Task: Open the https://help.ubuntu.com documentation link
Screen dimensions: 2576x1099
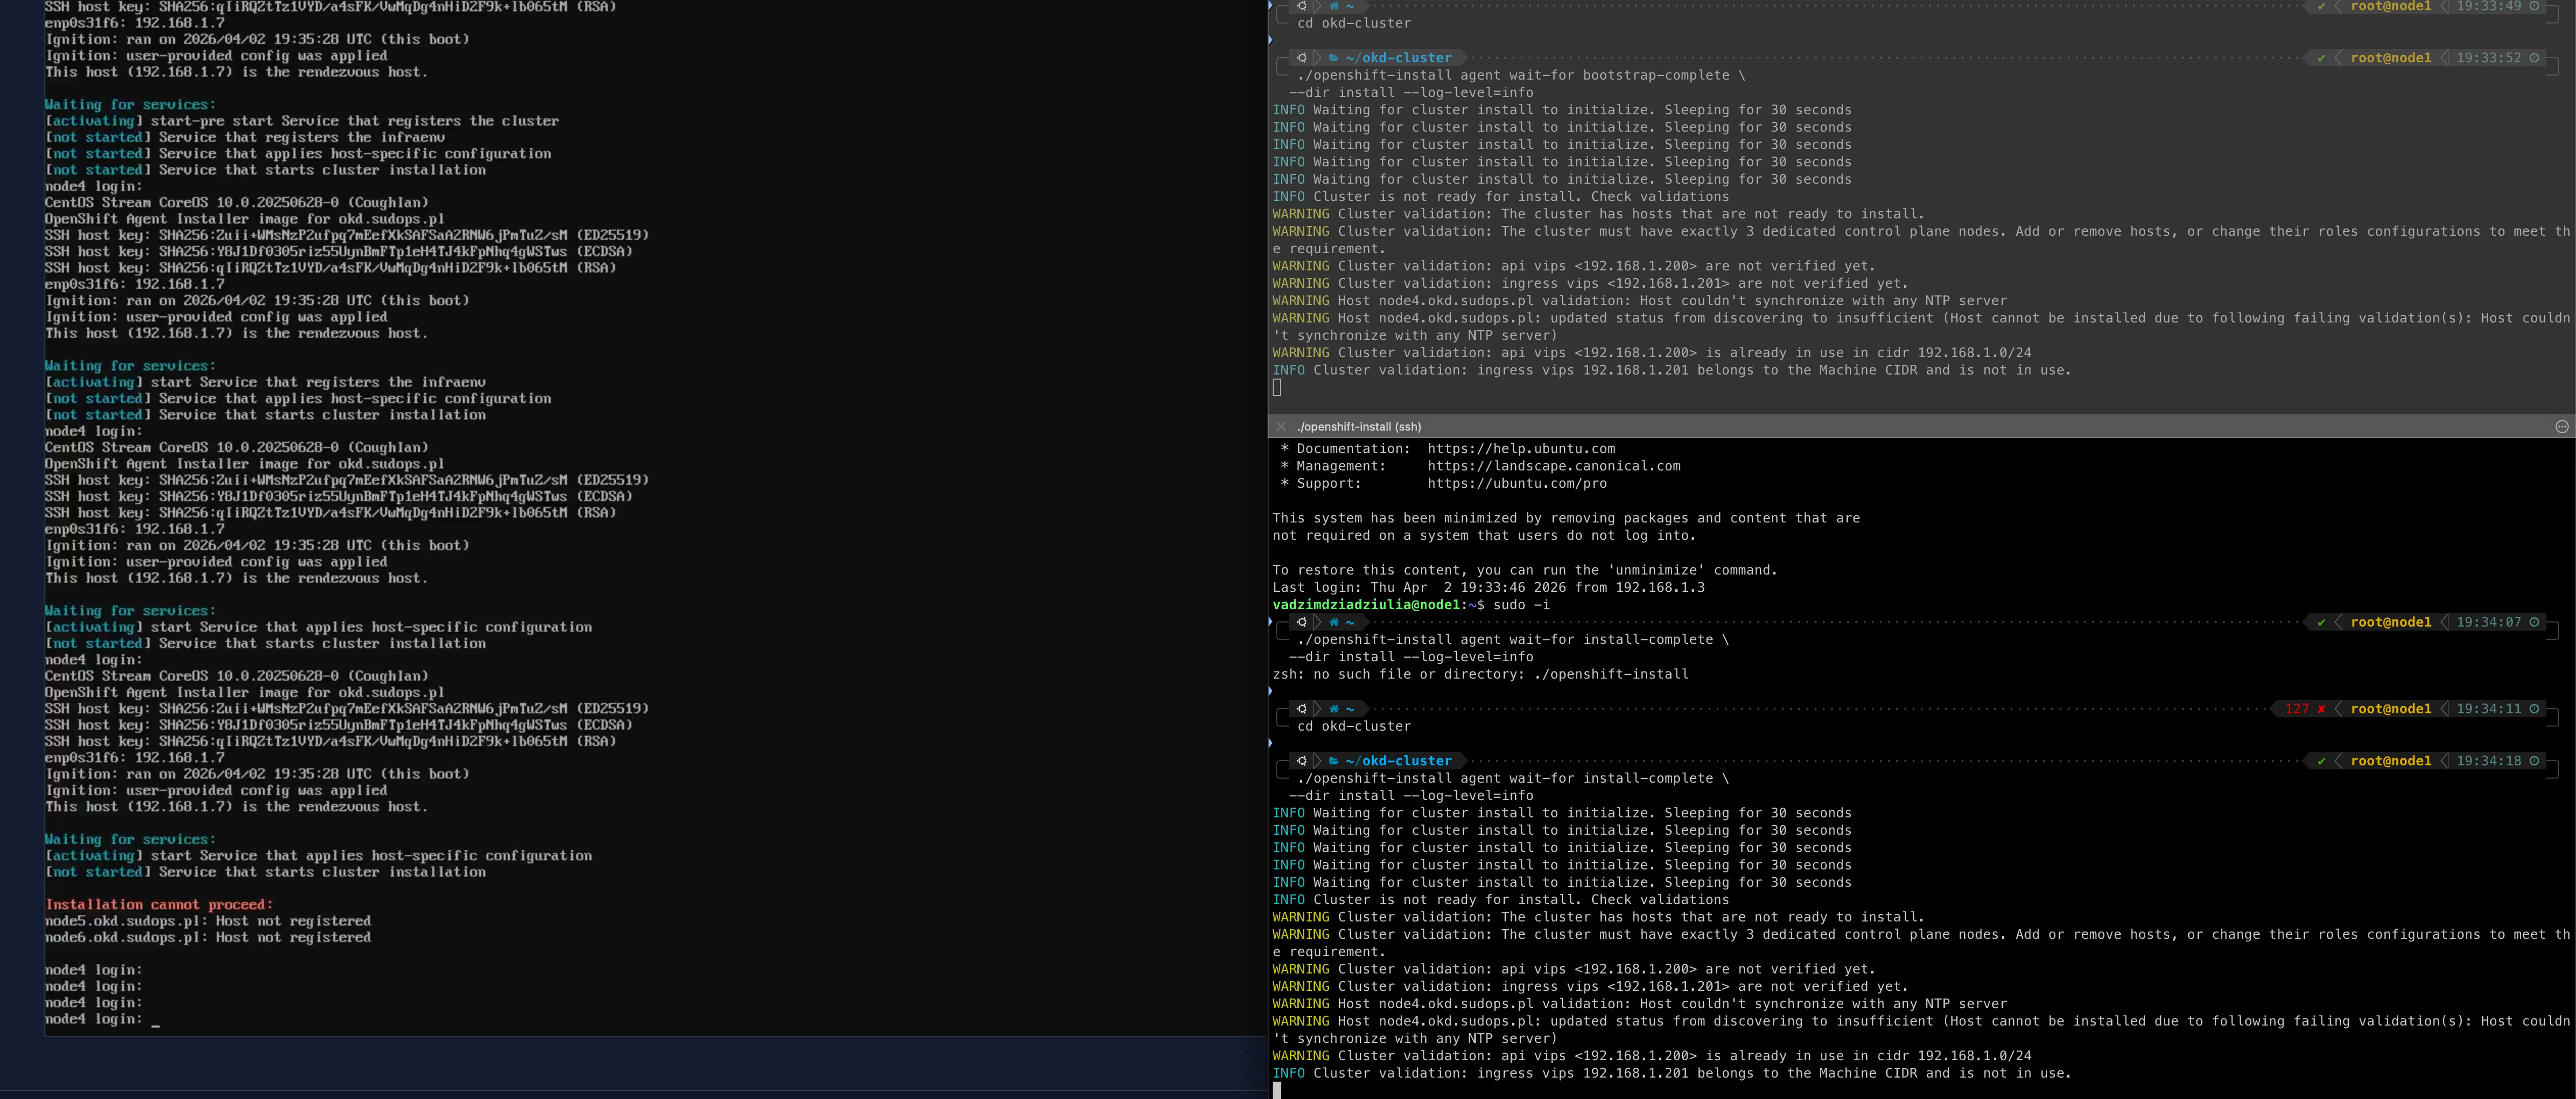Action: [1521, 449]
